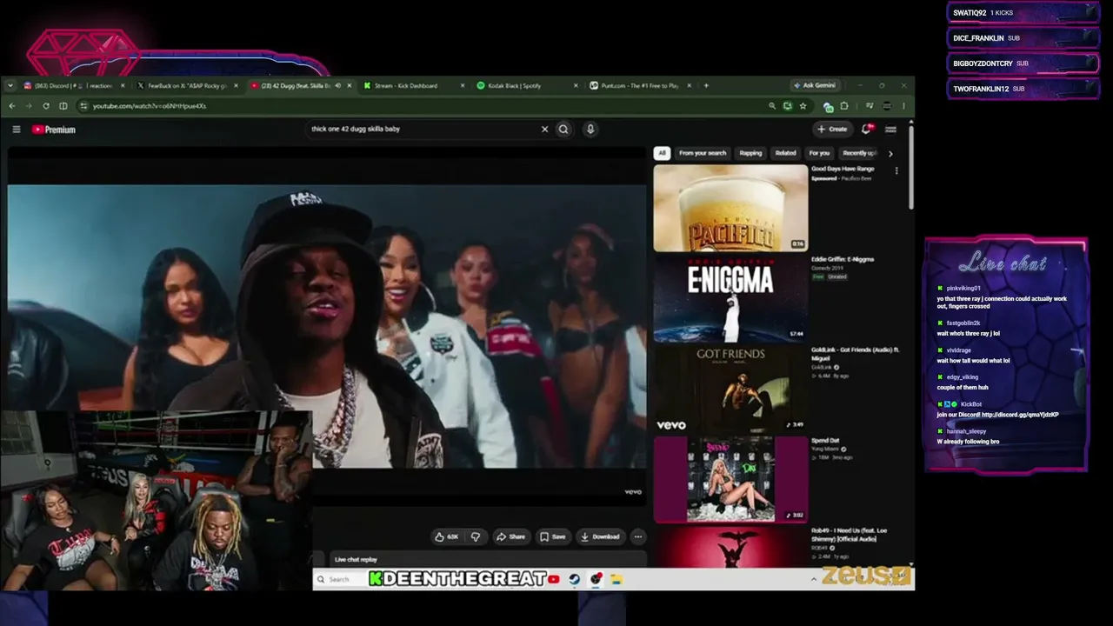Open more actions under the video
Screen dimensions: 1113x626
637,536
